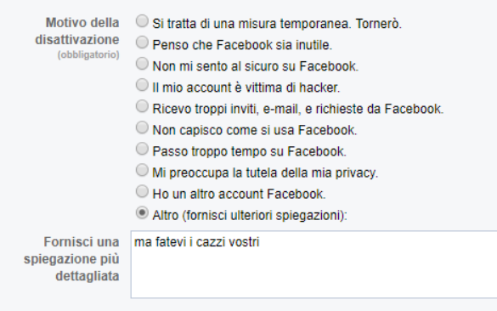Image resolution: width=497 pixels, height=311 pixels.
Task: Select 'Non mi sento al sicuro' radio button
Action: coord(142,64)
